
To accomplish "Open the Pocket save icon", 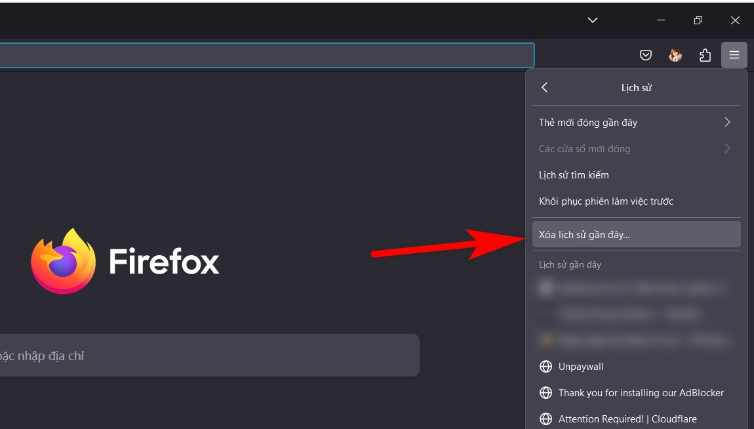I will point(645,55).
